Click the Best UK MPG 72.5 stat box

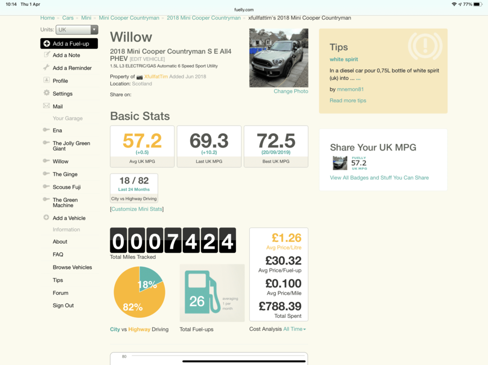(x=276, y=147)
